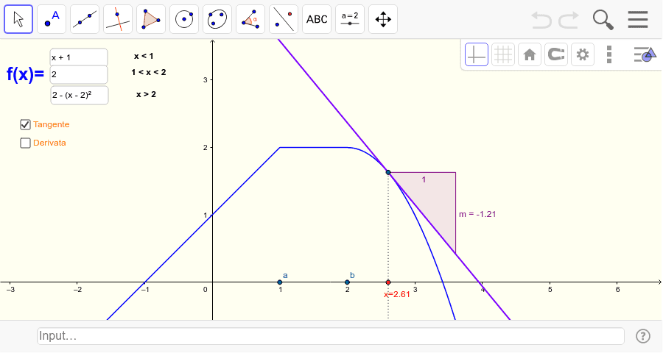The image size is (663, 353).
Task: Click the 'x=2.61' red label
Action: pyautogui.click(x=397, y=295)
